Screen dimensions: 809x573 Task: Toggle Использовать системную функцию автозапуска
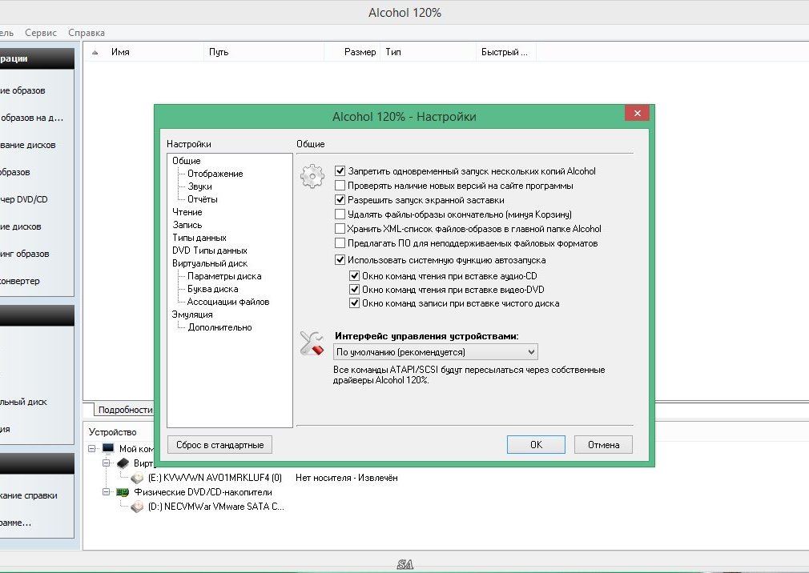pyautogui.click(x=340, y=260)
